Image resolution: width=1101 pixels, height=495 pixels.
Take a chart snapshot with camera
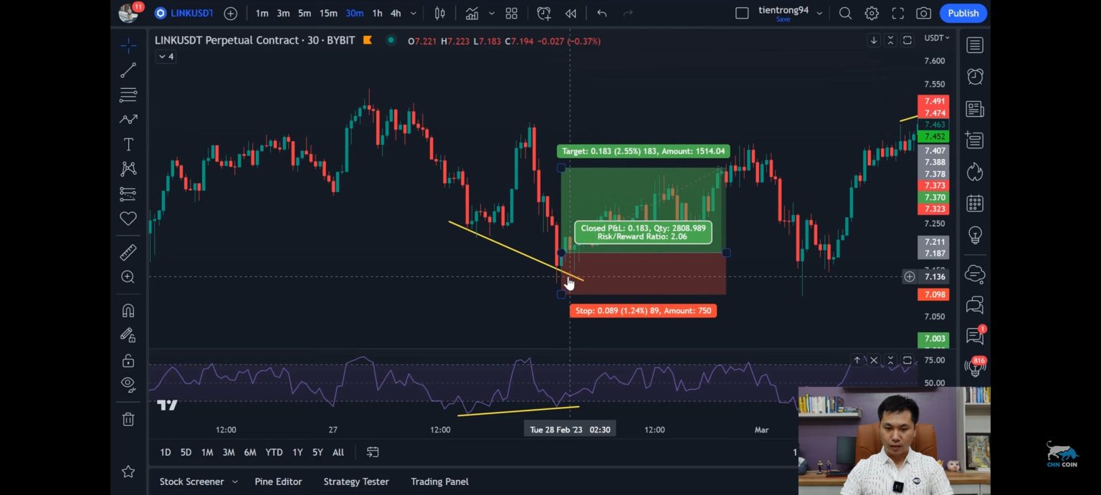point(924,13)
